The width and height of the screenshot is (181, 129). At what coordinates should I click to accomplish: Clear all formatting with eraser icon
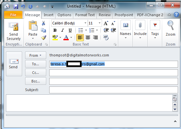point(106,38)
